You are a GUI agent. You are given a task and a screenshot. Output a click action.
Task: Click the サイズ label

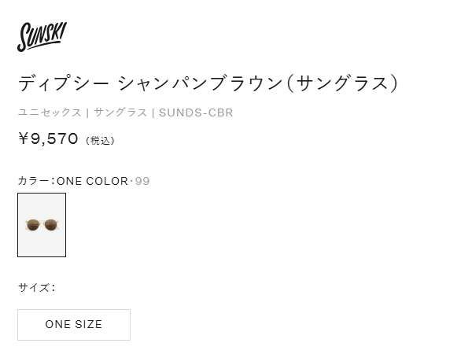pos(35,287)
